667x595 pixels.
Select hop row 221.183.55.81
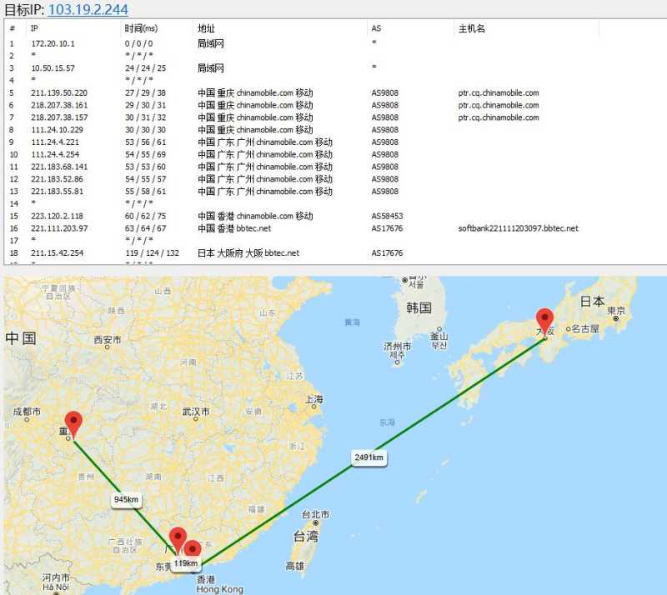(x=335, y=192)
